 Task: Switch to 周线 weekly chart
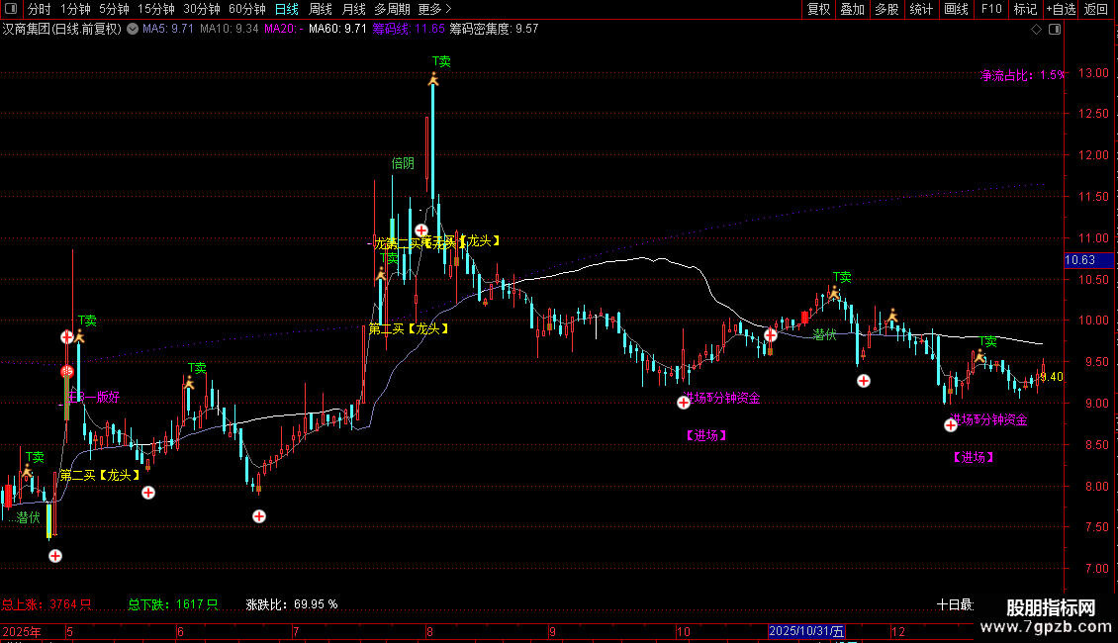321,9
